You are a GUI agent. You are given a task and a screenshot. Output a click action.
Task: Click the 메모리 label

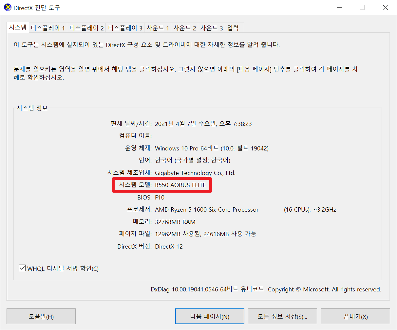coord(142,221)
